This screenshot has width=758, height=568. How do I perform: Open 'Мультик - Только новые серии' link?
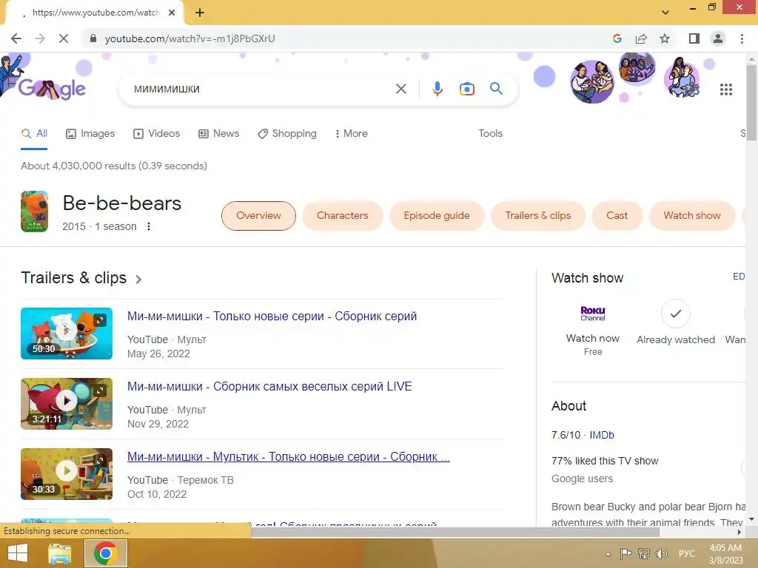[x=288, y=457]
